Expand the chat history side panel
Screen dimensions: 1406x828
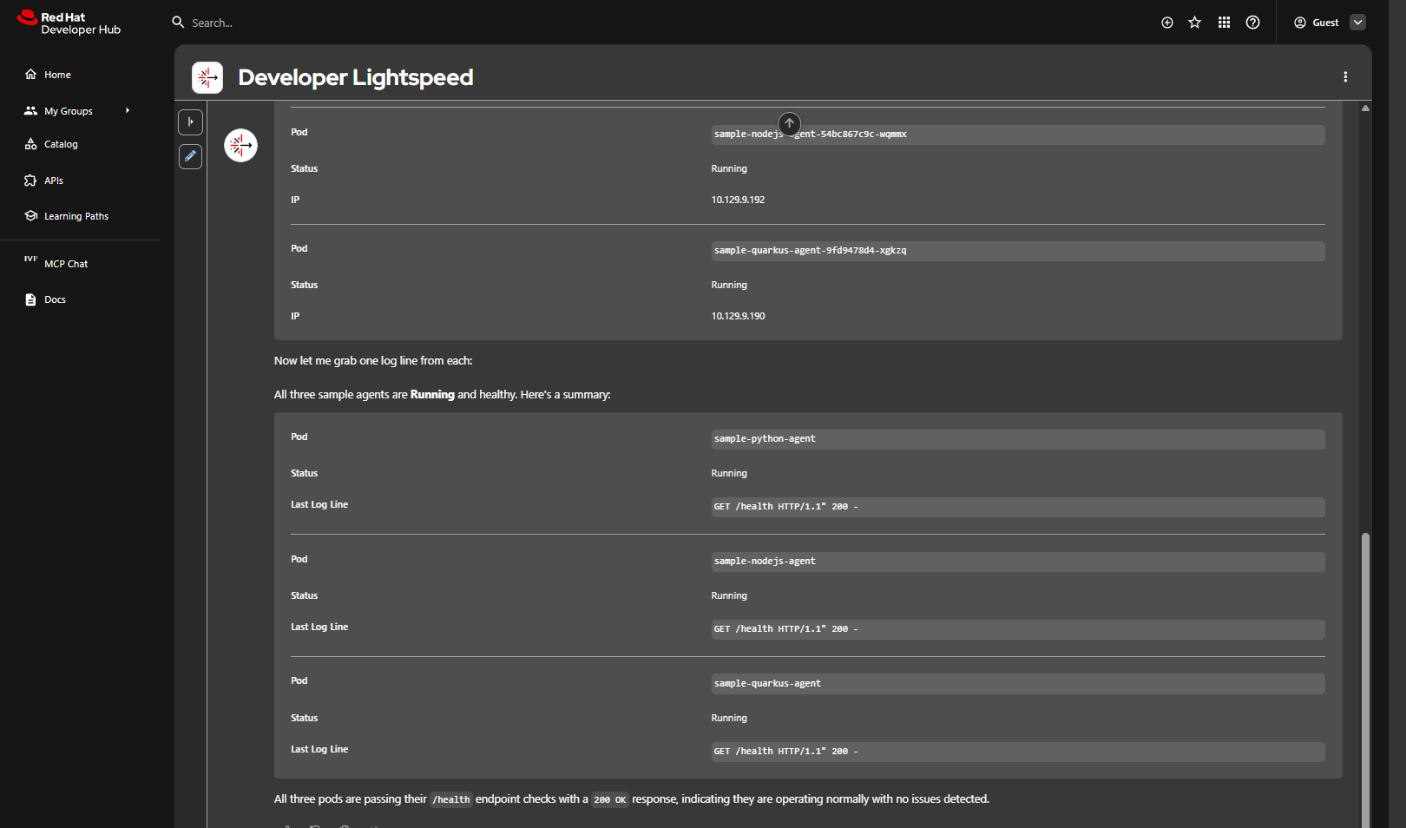point(191,122)
